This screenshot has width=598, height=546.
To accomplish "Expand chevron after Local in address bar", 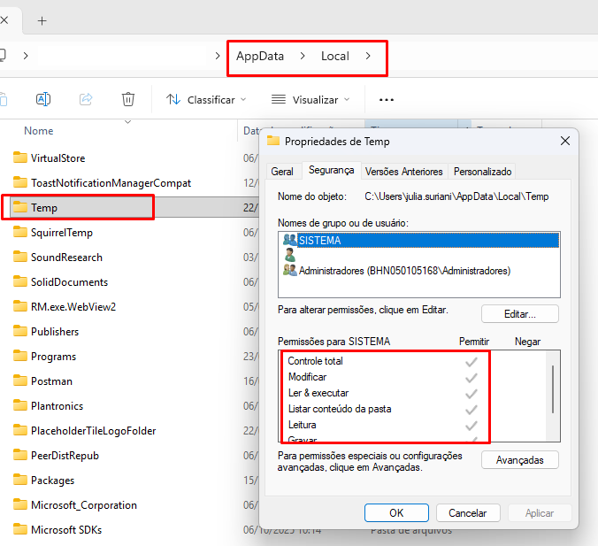I will point(368,56).
